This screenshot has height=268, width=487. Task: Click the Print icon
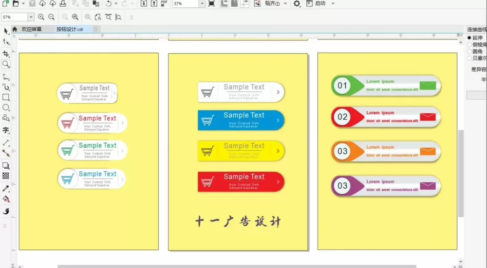pyautogui.click(x=63, y=3)
